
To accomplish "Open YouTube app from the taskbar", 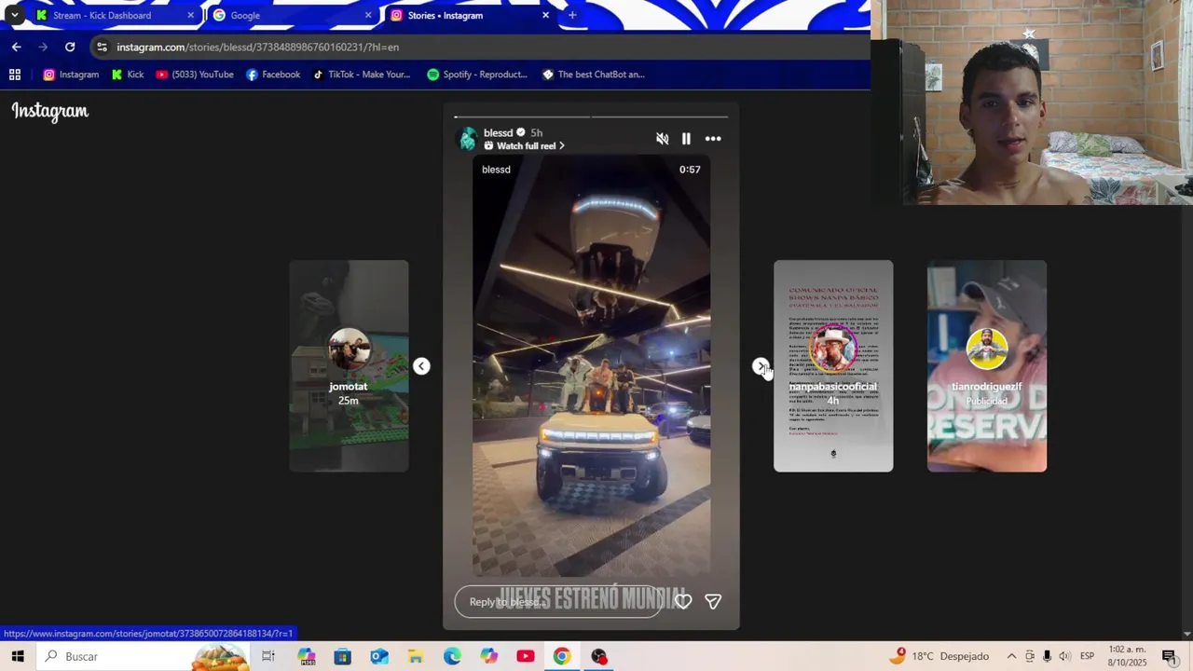I will (526, 657).
